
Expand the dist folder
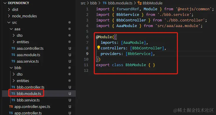pyautogui.click(x=9, y=9)
